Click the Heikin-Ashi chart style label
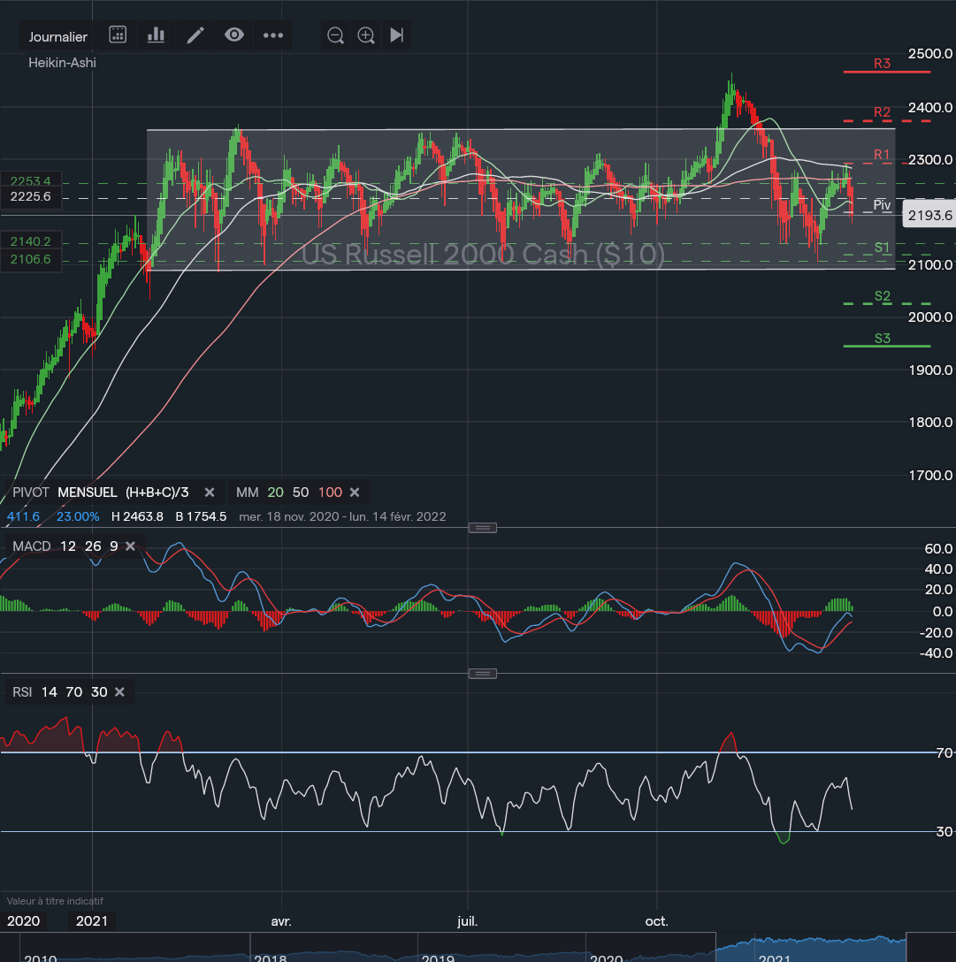The height and width of the screenshot is (962, 956). [62, 63]
